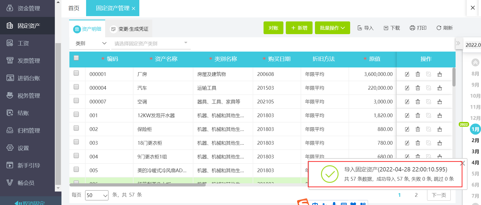
Task: Refresh the asset table (刷新)
Action: coord(444,28)
